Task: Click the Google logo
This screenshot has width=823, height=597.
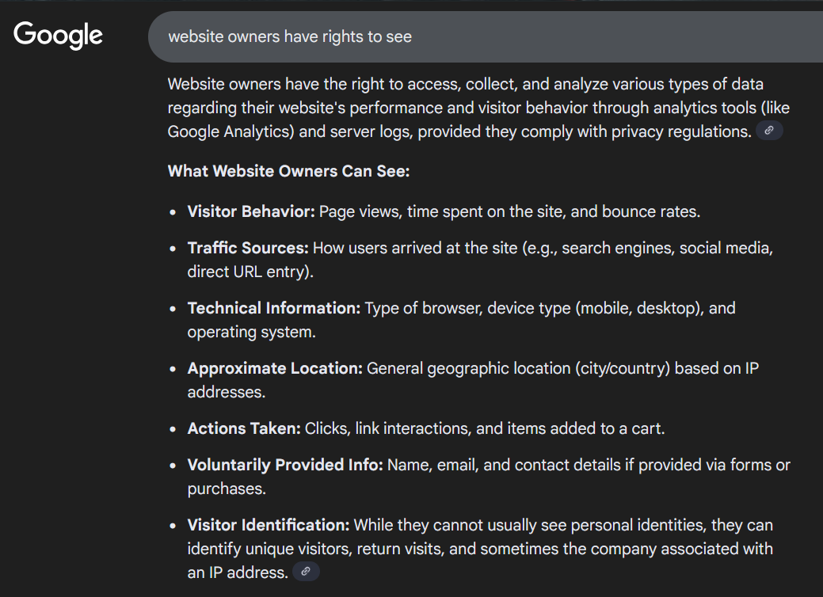Action: click(58, 36)
